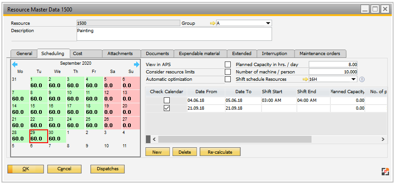Click the Group link arrow icon
The image size is (395, 184).
tap(212, 23)
